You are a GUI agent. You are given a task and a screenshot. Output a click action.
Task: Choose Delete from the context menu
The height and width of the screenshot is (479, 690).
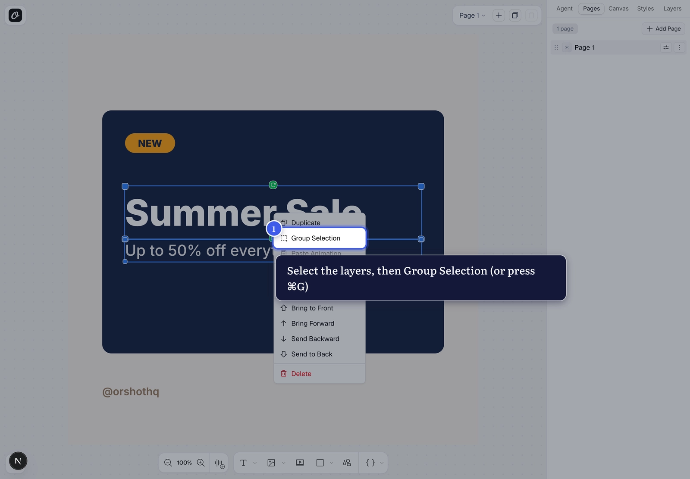320,374
